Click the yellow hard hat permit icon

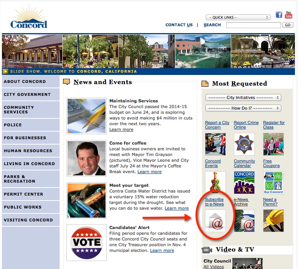point(273,221)
